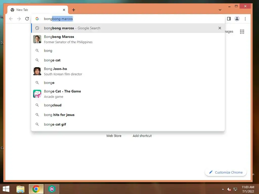Image resolution: width=259 pixels, height=194 pixels.
Task: Remove the bongbong marcos history suggestion
Action: tap(220, 28)
